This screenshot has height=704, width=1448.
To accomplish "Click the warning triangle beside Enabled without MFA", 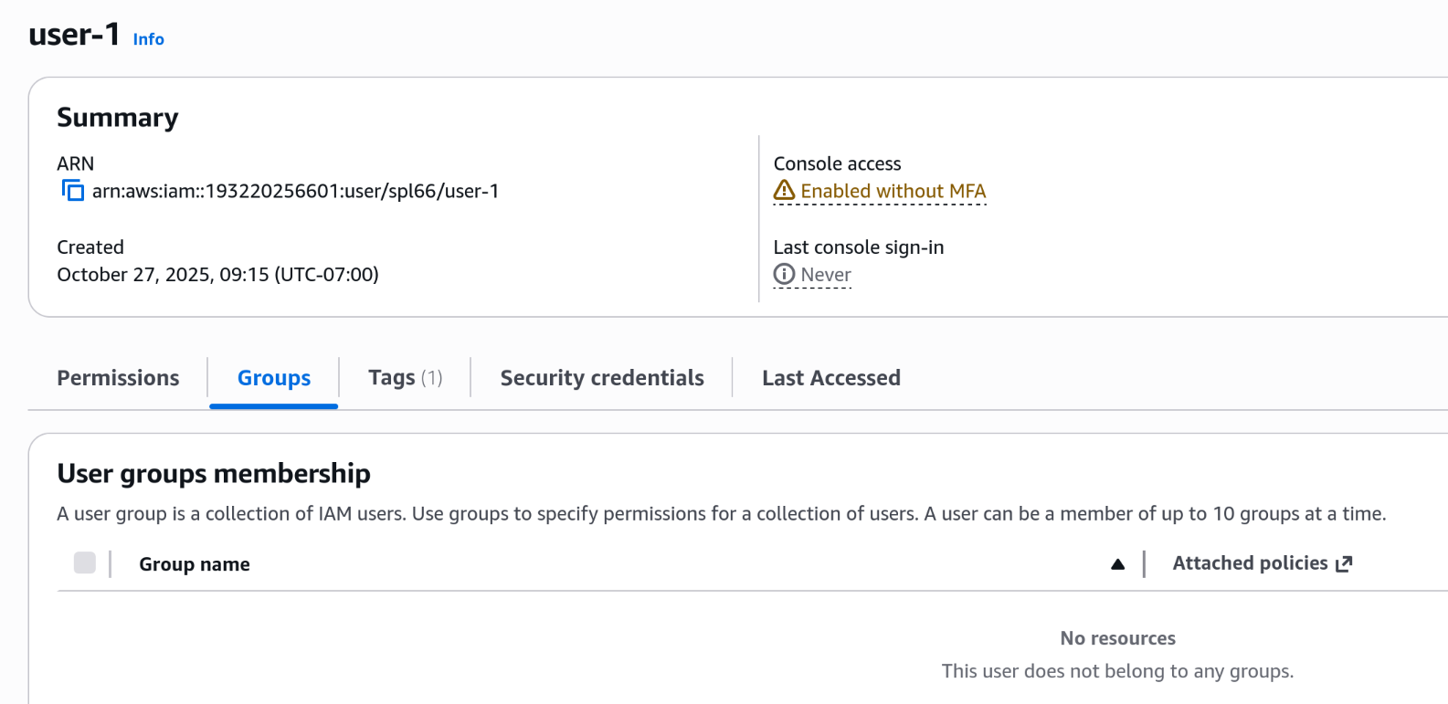I will [x=784, y=190].
